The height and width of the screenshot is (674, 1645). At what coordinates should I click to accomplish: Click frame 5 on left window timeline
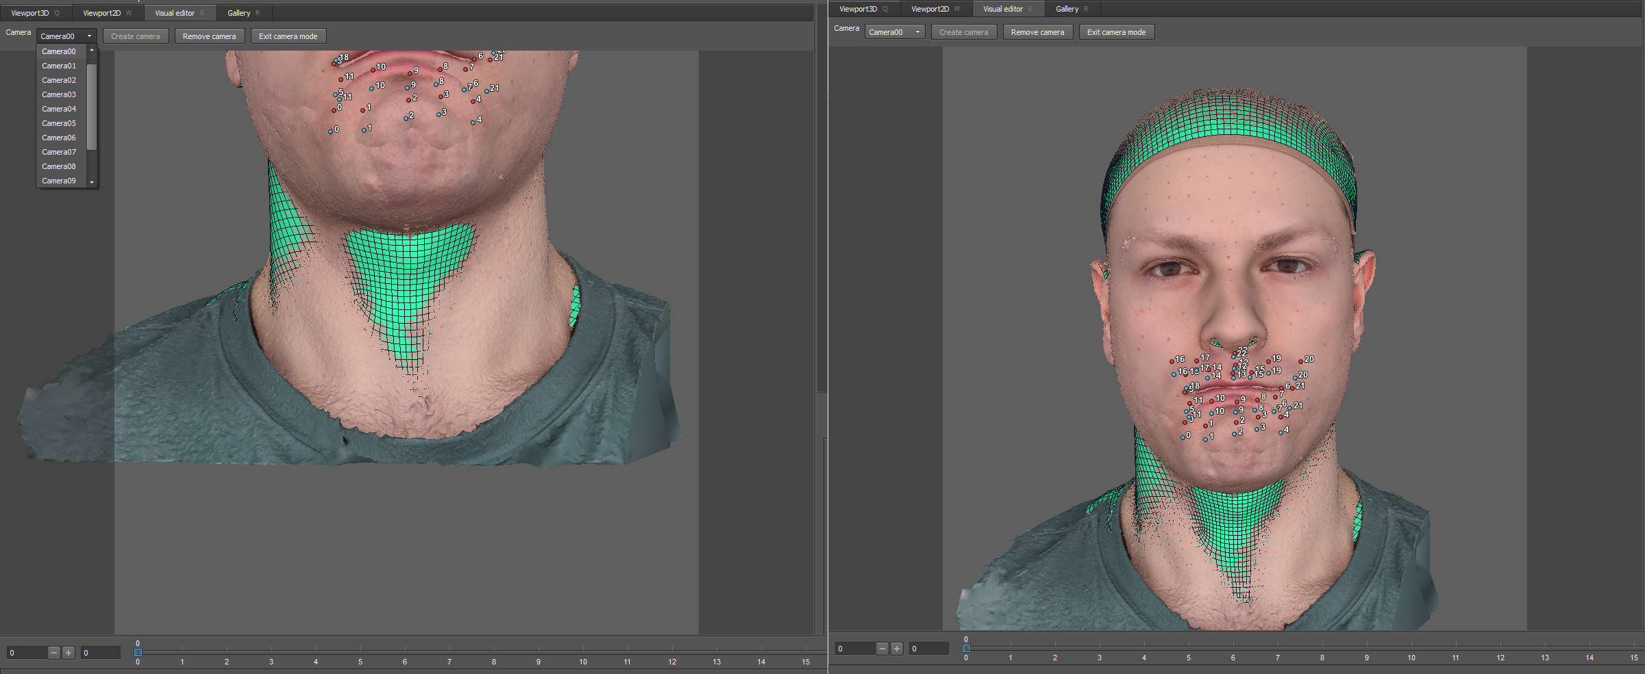click(360, 662)
